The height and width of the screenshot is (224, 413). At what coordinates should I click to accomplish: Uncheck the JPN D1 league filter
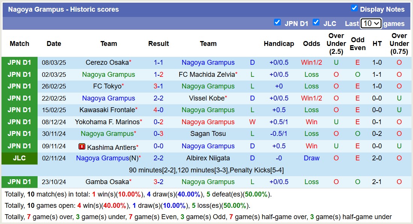[277, 22]
